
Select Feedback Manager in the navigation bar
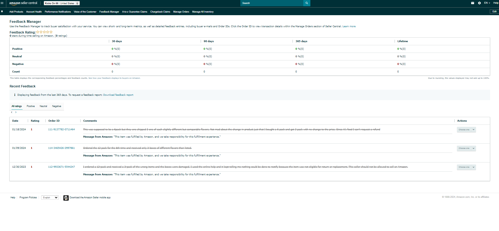(x=109, y=12)
